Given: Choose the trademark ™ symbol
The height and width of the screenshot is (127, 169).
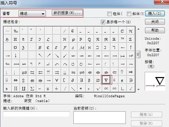Looking at the screenshot, I should [x=122, y=39].
